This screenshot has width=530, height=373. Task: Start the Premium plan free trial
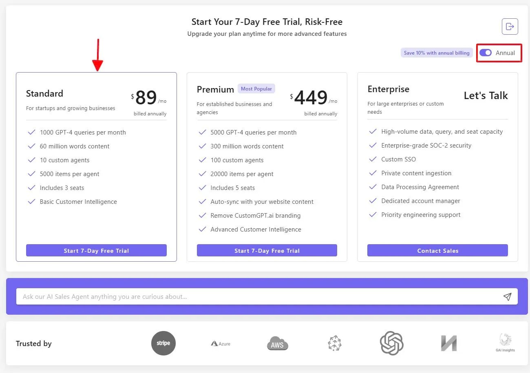coord(267,251)
